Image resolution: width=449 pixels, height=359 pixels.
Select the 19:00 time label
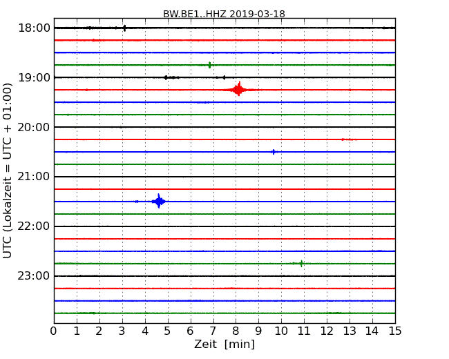pyautogui.click(x=34, y=77)
